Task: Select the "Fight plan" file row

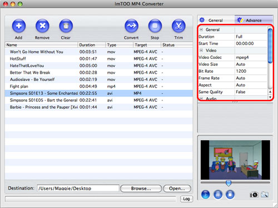Action: (x=99, y=87)
